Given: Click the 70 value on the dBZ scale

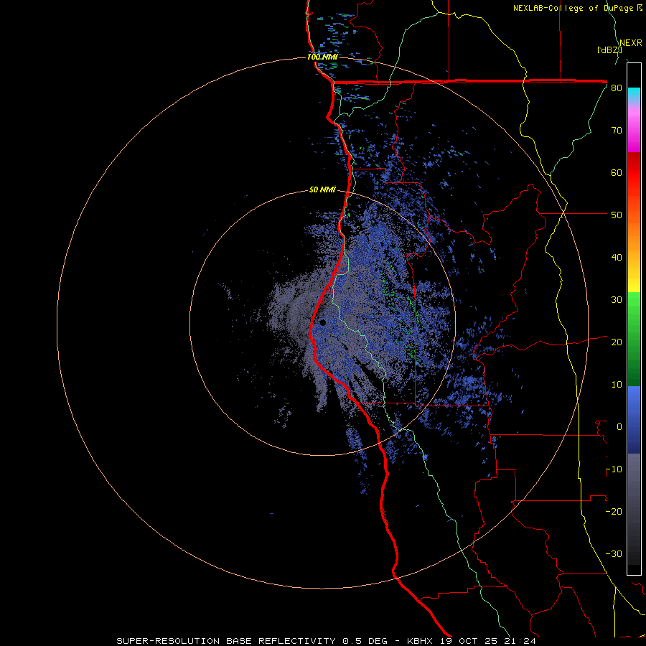Looking at the screenshot, I should (x=617, y=131).
